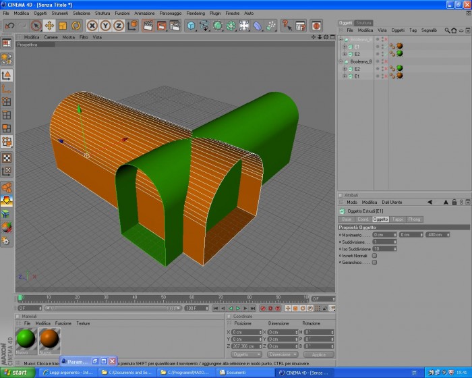The width and height of the screenshot is (472, 378).
Task: Toggle the Z axis lock icon
Action: coord(119,26)
